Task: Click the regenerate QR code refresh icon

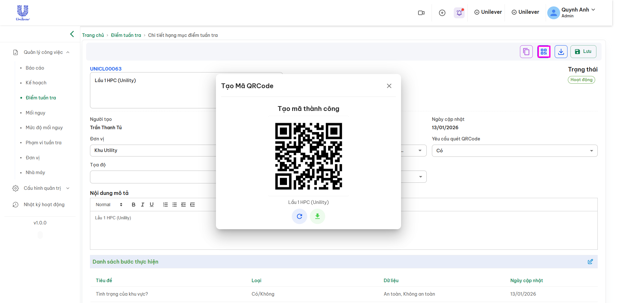Action: pos(299,216)
